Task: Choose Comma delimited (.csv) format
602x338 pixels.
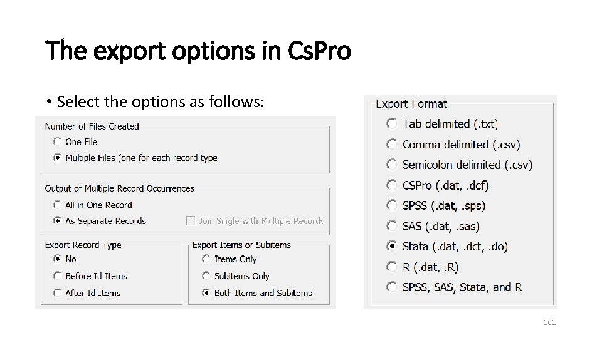Action: pos(392,145)
